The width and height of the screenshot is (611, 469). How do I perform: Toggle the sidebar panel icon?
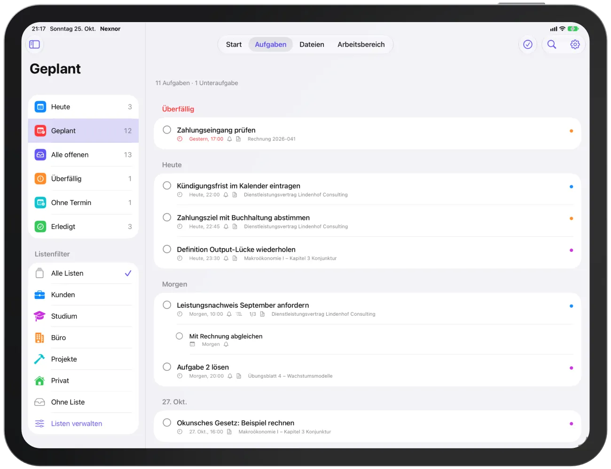click(x=35, y=45)
